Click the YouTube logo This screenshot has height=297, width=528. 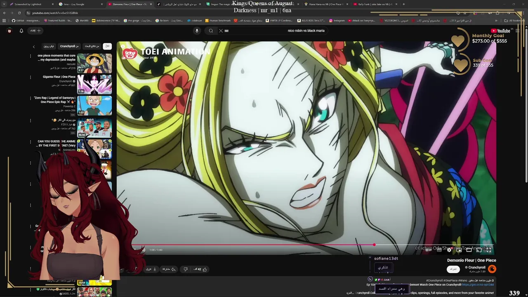pos(500,31)
